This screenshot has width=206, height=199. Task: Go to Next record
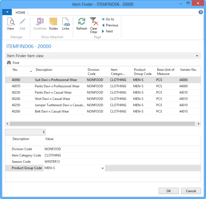[x=107, y=31]
